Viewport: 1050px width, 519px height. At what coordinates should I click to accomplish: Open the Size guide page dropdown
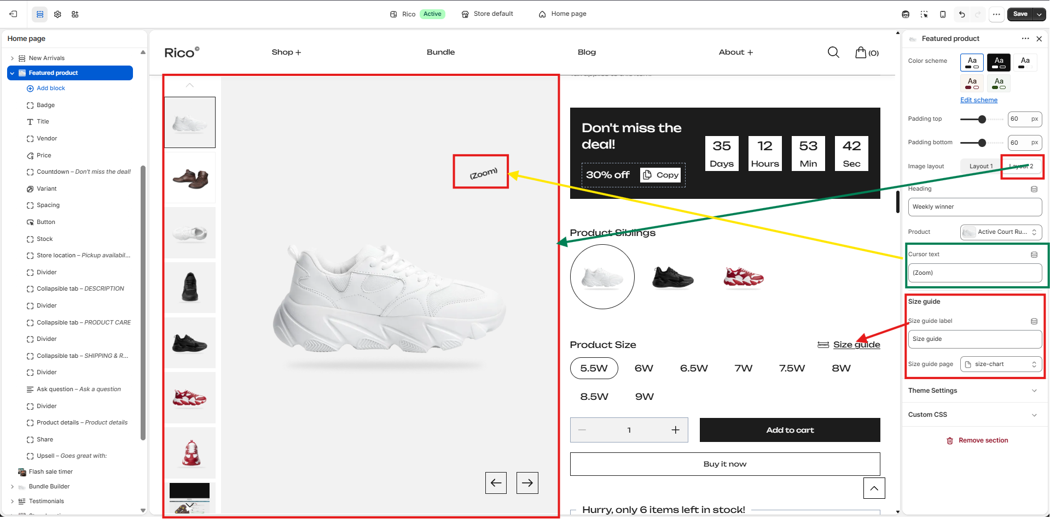pos(1001,364)
